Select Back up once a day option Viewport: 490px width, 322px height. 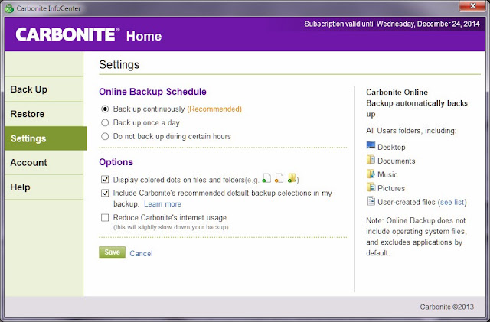105,122
